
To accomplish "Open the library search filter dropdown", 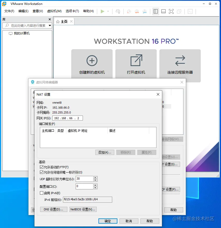I will point(50,26).
